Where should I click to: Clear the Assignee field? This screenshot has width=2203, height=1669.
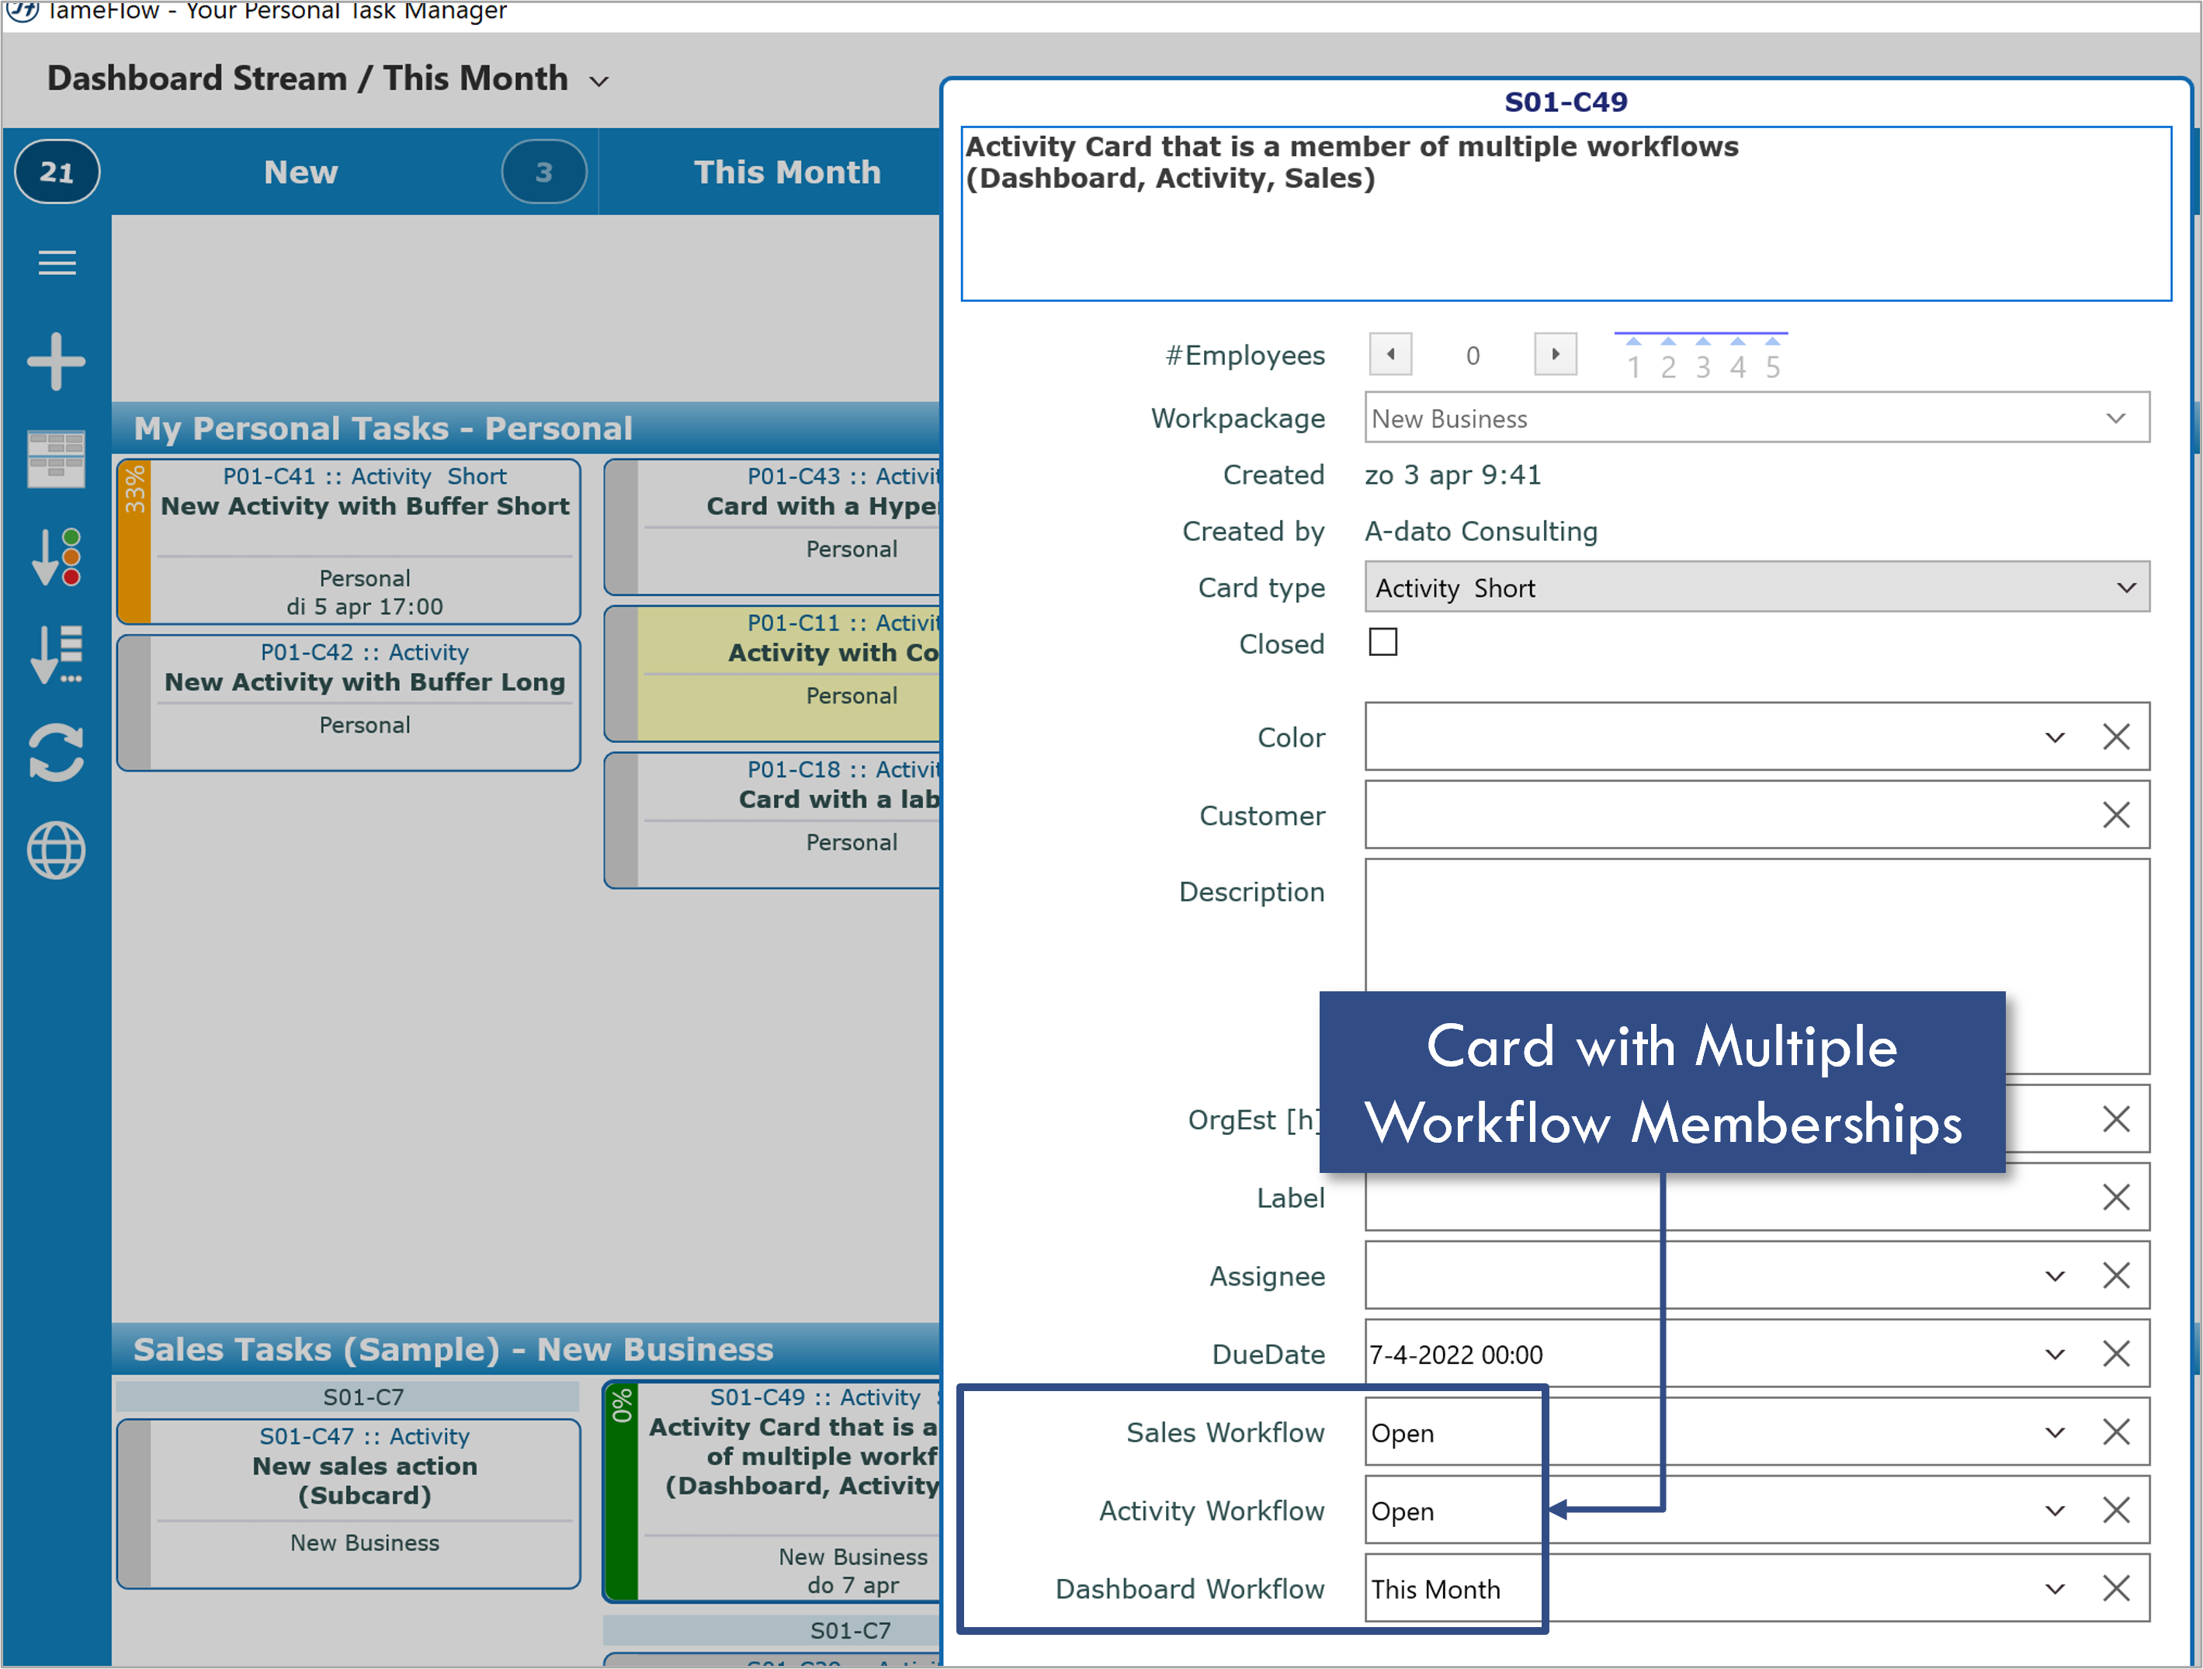click(x=2116, y=1275)
